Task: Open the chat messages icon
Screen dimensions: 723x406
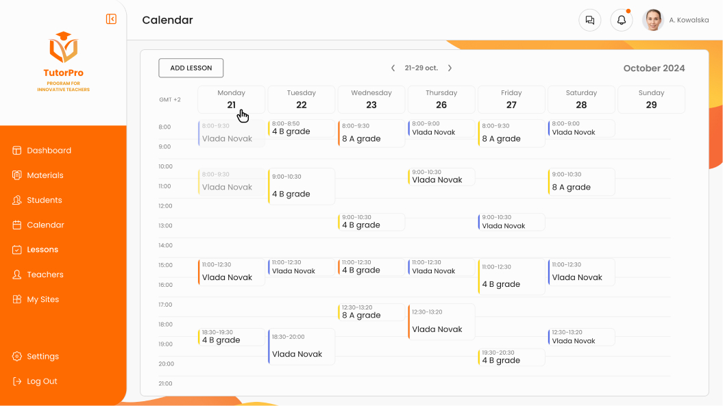Action: click(590, 20)
